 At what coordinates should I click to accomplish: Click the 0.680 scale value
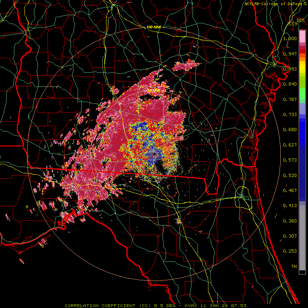290,130
